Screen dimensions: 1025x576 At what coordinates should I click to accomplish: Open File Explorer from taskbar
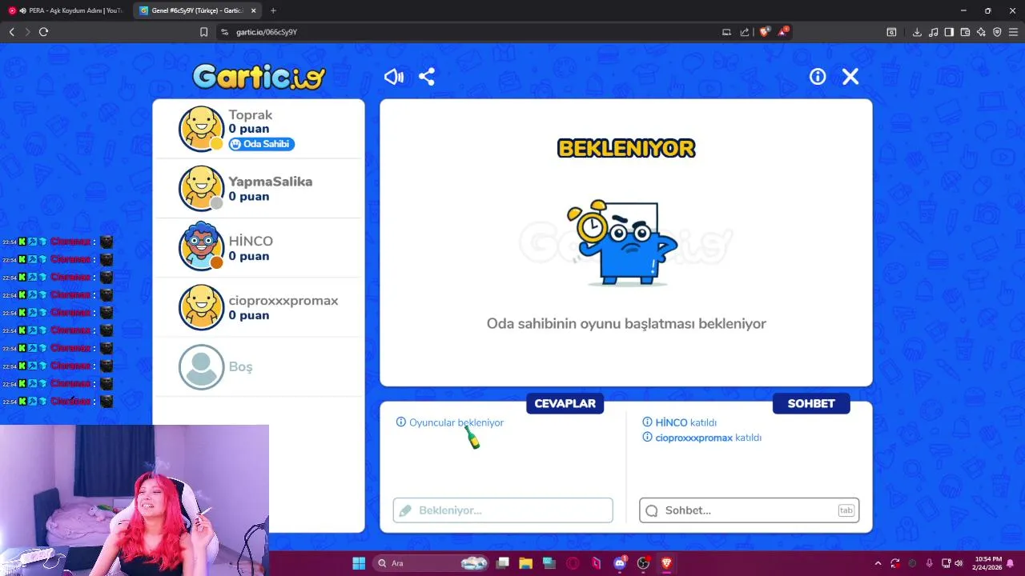point(525,563)
